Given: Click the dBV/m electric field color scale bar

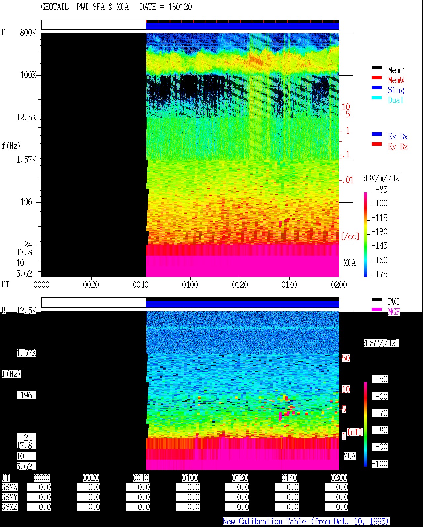Looking at the screenshot, I should 365,234.
